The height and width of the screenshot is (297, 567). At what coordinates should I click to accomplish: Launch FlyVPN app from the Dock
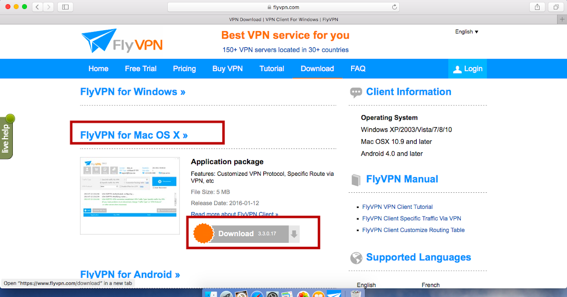tap(335, 294)
